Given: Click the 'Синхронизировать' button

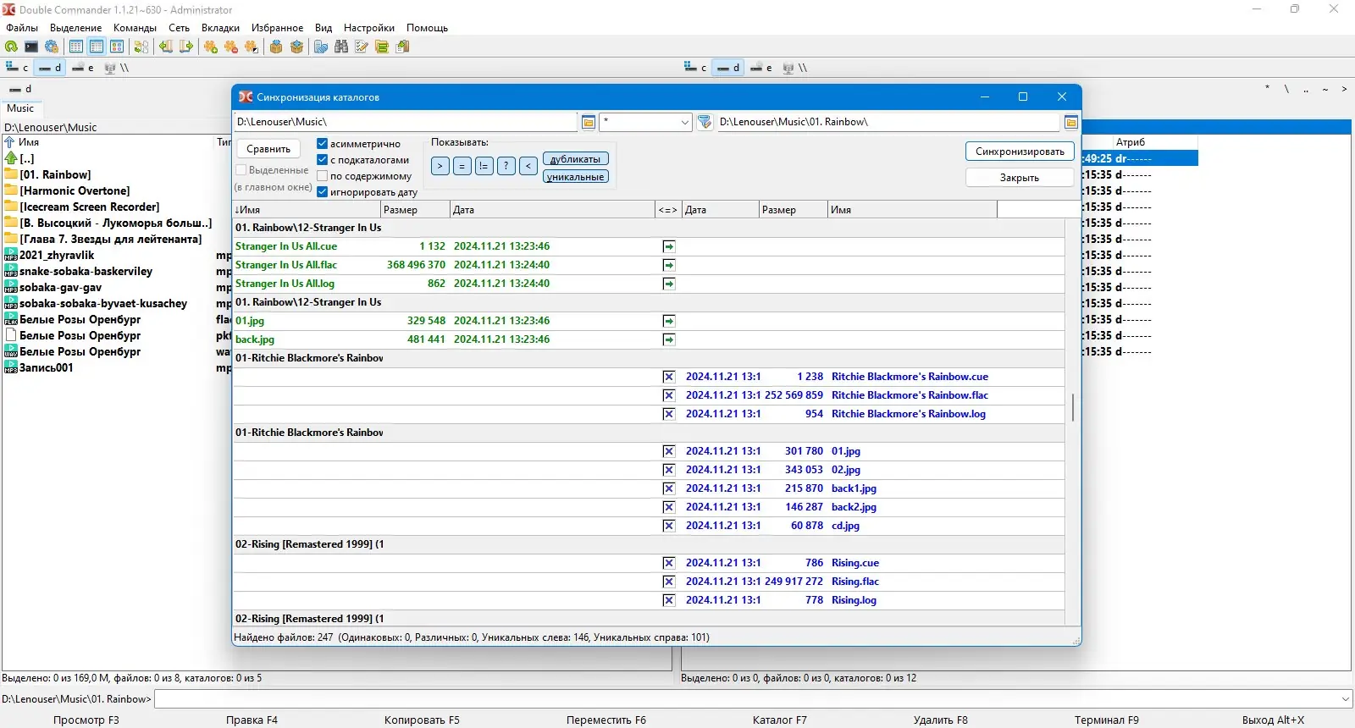Looking at the screenshot, I should pos(1020,152).
